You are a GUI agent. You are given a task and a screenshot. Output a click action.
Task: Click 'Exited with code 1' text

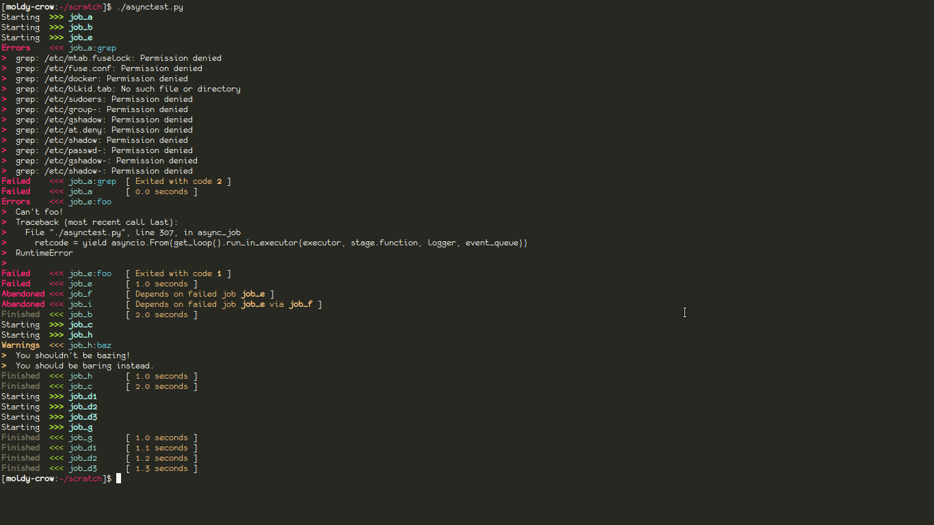pos(178,273)
